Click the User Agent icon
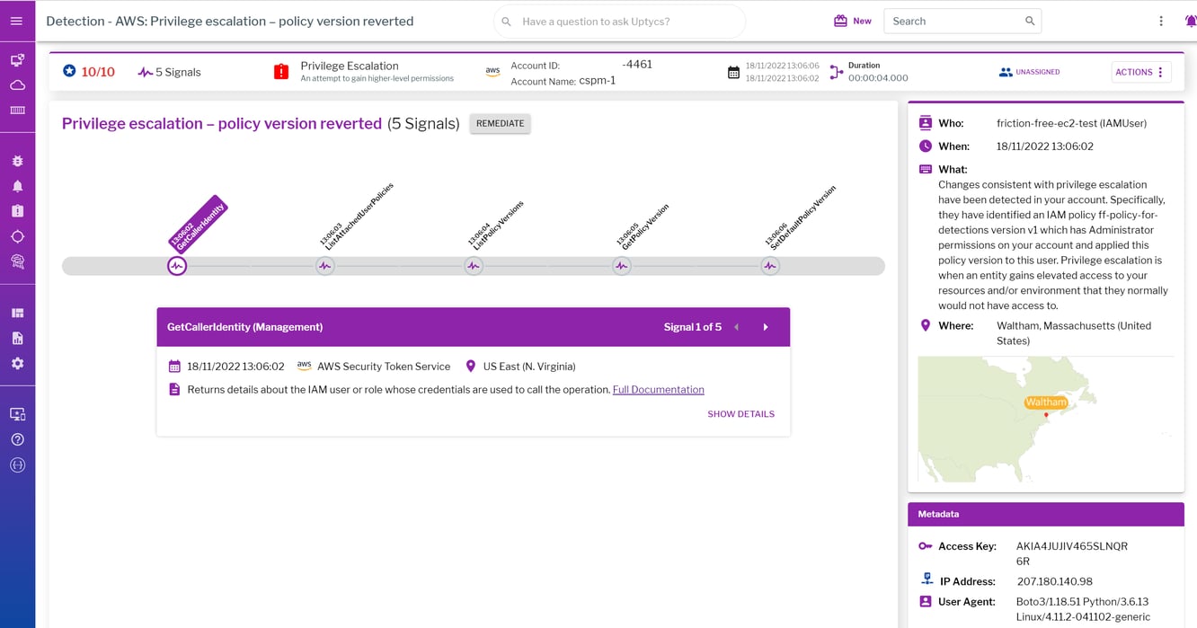The height and width of the screenshot is (628, 1197). click(x=926, y=601)
